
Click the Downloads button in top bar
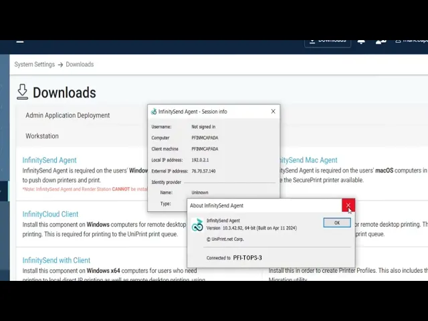(328, 43)
